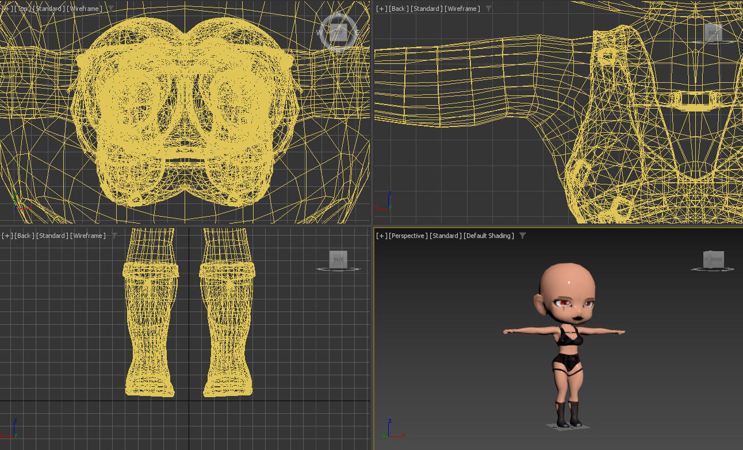Click the ViewCube in the Top viewport
Viewport: 743px width, 450px height.
click(338, 33)
